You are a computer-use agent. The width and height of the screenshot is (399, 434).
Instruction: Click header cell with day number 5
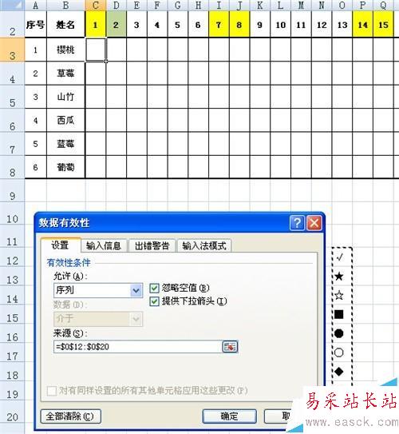coord(178,25)
